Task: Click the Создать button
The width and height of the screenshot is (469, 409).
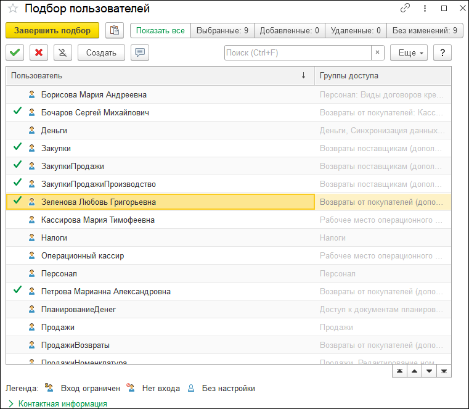Action: pos(101,52)
